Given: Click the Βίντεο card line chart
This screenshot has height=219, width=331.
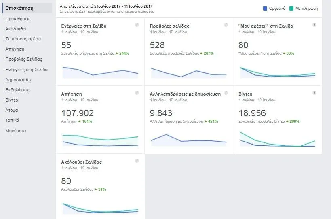Looking at the screenshot, I should [278, 139].
